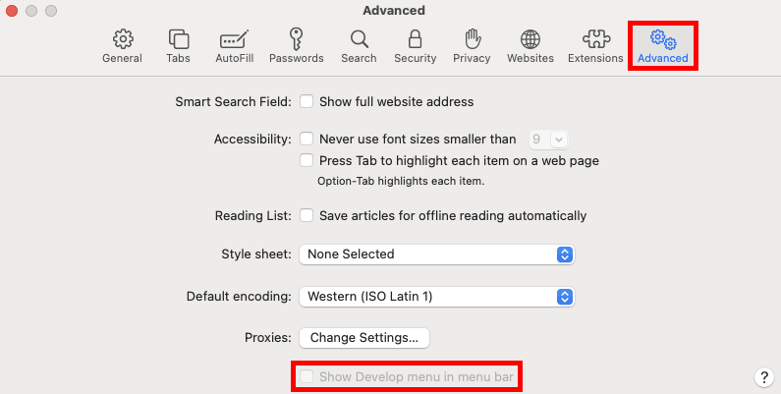Click the Option-Tab highlights each item note
The height and width of the screenshot is (394, 781).
[x=401, y=182]
